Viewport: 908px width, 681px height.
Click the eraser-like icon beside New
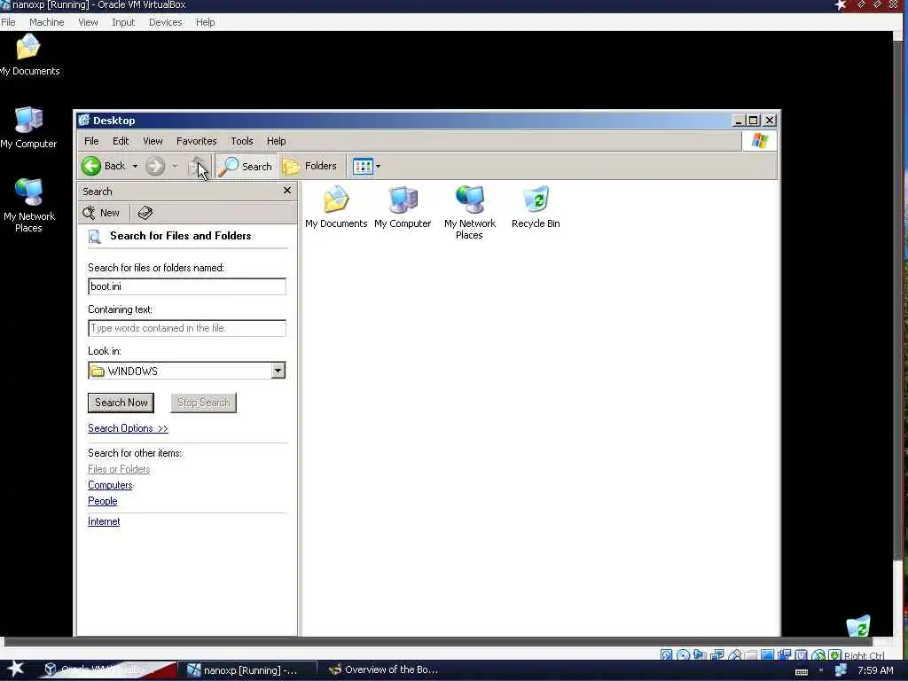click(145, 213)
